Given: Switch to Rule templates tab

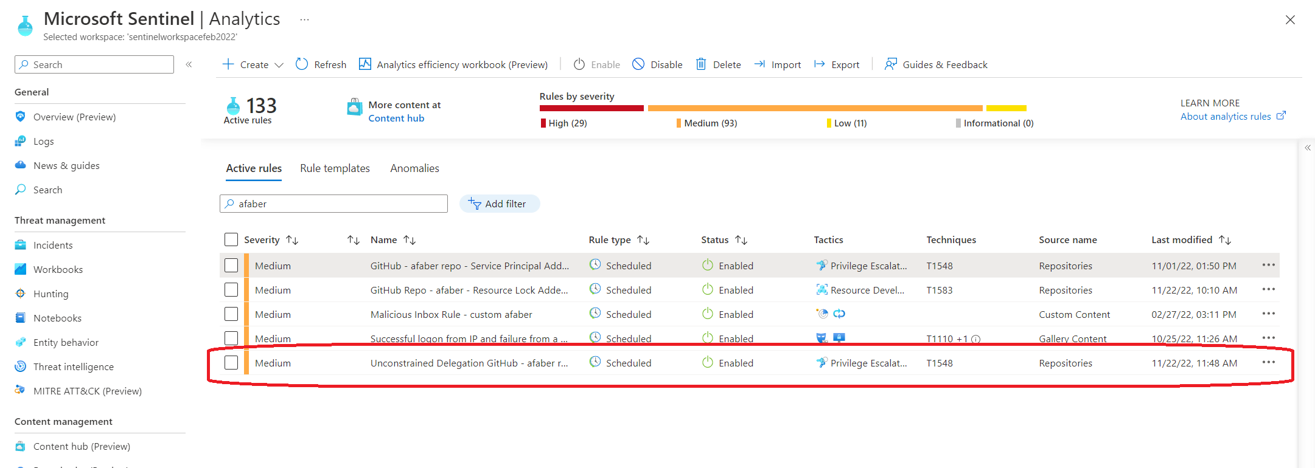Looking at the screenshot, I should pyautogui.click(x=335, y=168).
